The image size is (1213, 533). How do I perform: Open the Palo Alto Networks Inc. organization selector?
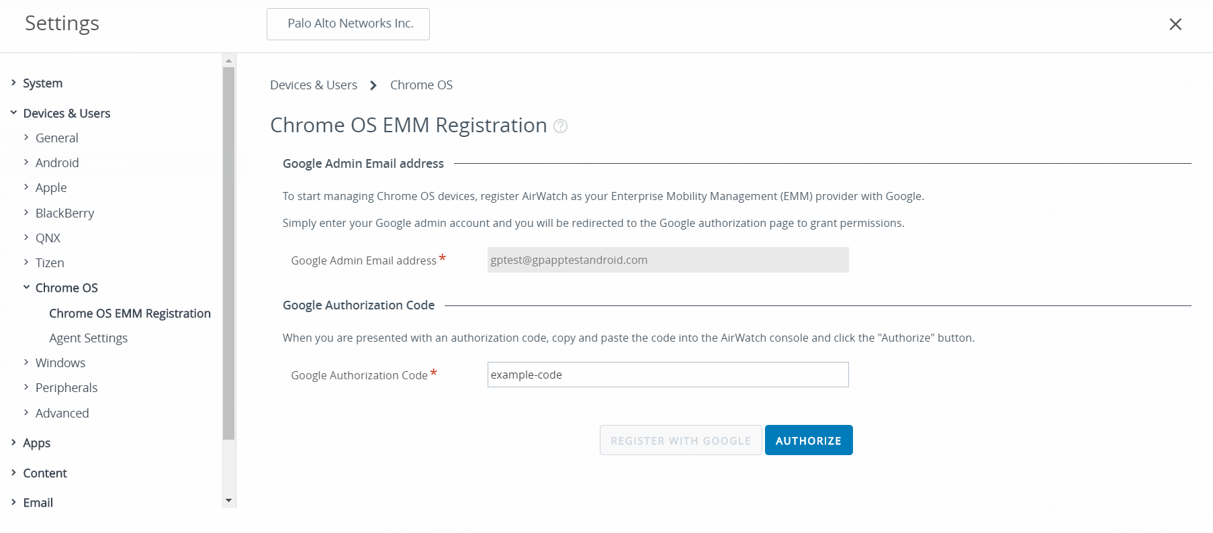[348, 24]
